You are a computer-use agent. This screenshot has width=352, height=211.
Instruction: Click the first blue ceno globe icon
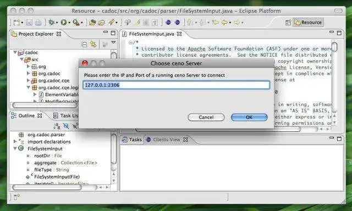coord(168,22)
